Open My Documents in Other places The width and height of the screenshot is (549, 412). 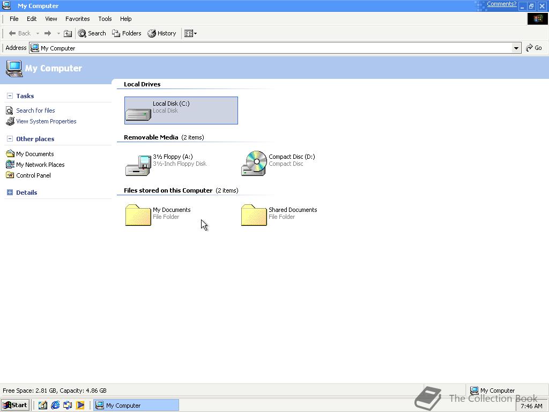click(35, 154)
